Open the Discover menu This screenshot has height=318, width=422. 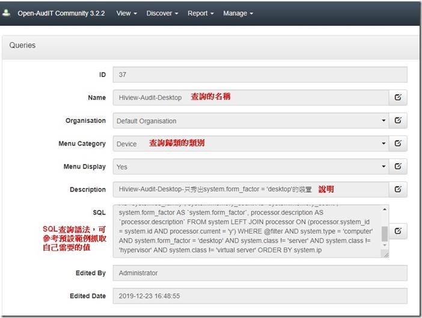(x=162, y=13)
